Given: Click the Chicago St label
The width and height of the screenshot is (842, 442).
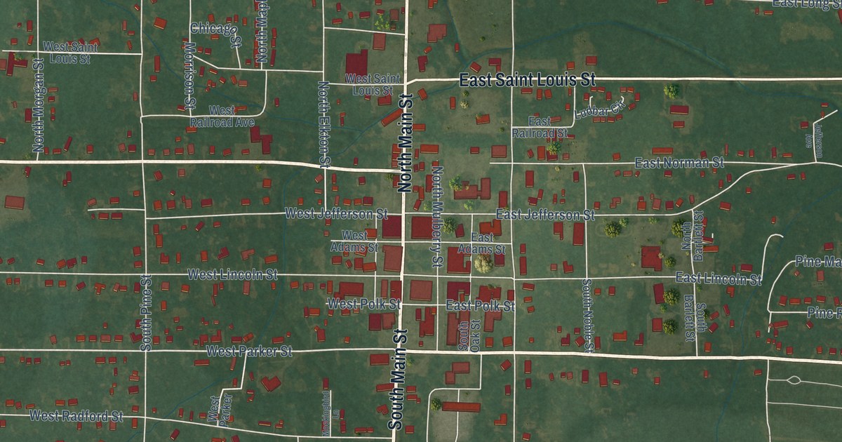Looking at the screenshot, I should coord(216,34).
